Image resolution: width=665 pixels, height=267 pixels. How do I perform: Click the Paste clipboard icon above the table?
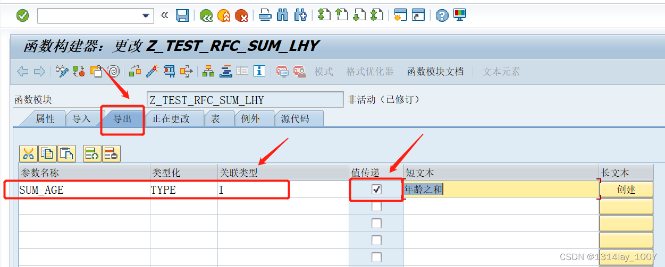[66, 154]
